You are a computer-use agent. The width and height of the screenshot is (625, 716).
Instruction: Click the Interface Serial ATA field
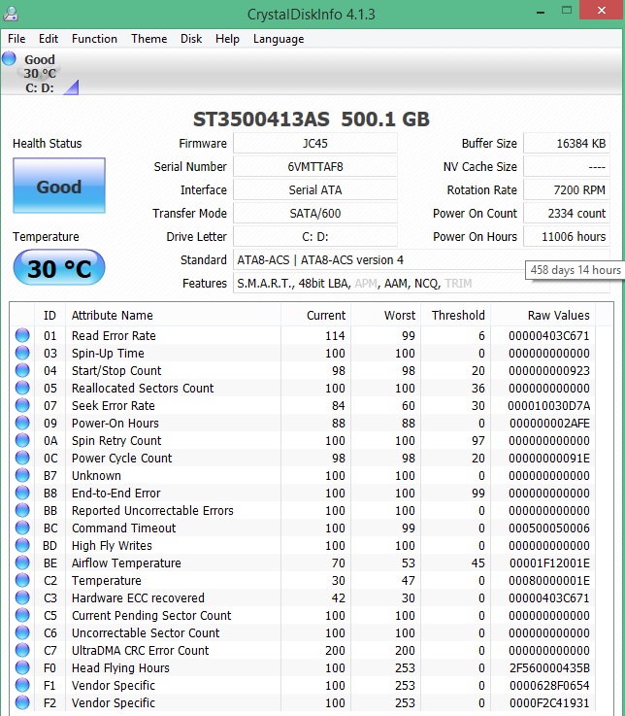(x=315, y=190)
